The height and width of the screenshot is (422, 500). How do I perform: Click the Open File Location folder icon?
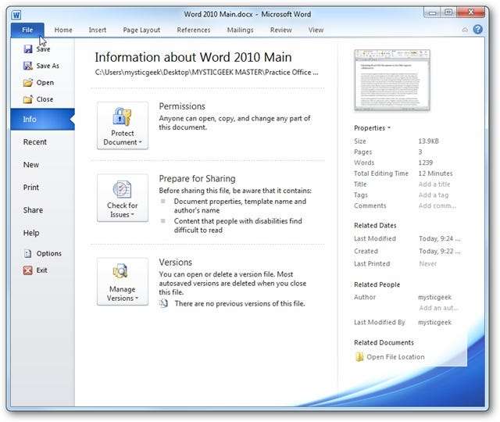coord(359,357)
